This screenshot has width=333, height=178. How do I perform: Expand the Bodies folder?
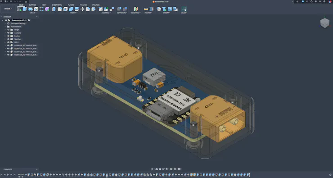click(5, 36)
